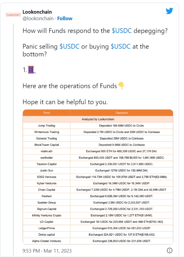Image resolution: width=184 pixels, height=257 pixels.
Task: Follow the Lookonchain account
Action: point(65,18)
